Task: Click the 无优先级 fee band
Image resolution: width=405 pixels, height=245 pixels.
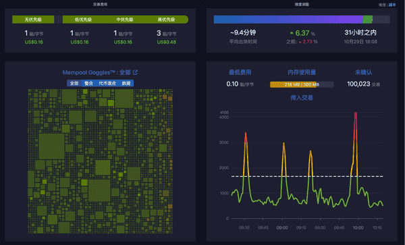Action: (x=33, y=20)
